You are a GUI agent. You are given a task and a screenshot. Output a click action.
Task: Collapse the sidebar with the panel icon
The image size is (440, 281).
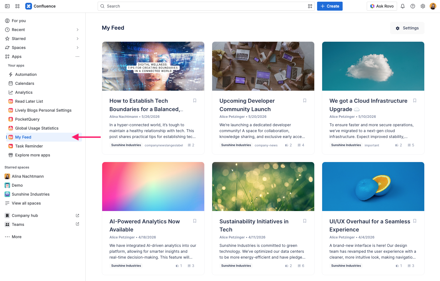(x=7, y=6)
